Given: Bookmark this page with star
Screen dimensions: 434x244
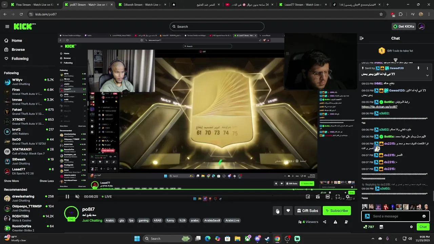Looking at the screenshot, I should 381,14.
